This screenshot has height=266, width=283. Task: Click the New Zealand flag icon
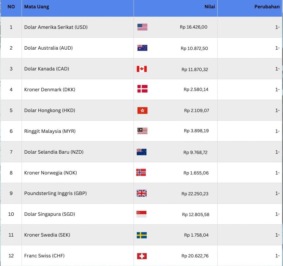pos(141,152)
